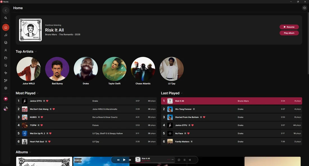309x166 pixels.
Task: Expand the Top Artists dropdown chevron
Action: (36, 52)
